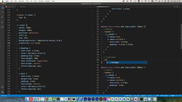Click the run/preview icon in editor toolbar
Viewport: 182px width, 102px height.
(x=175, y=7)
